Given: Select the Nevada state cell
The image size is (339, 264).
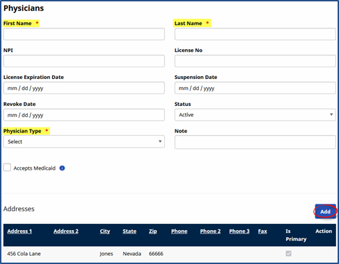Looking at the screenshot, I should pos(132,254).
